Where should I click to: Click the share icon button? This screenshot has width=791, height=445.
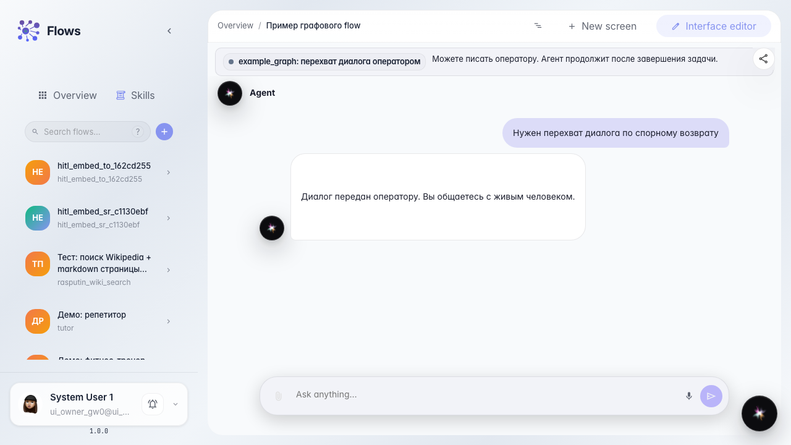tap(764, 59)
